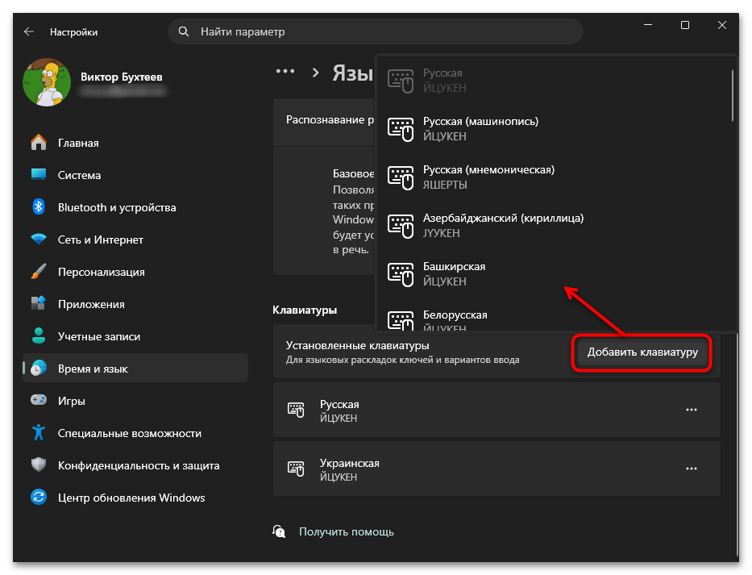The height and width of the screenshot is (575, 752).
Task: Close the Настройки window
Action: pos(722,25)
